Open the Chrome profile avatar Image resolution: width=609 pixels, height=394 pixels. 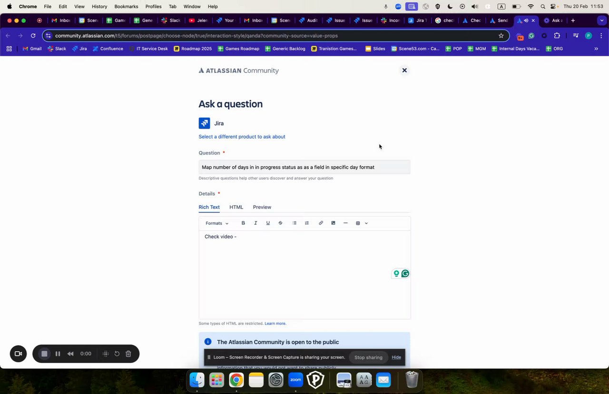click(x=589, y=36)
